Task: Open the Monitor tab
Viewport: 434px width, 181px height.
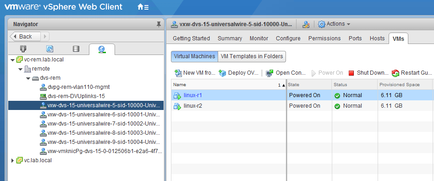Action: (x=259, y=38)
